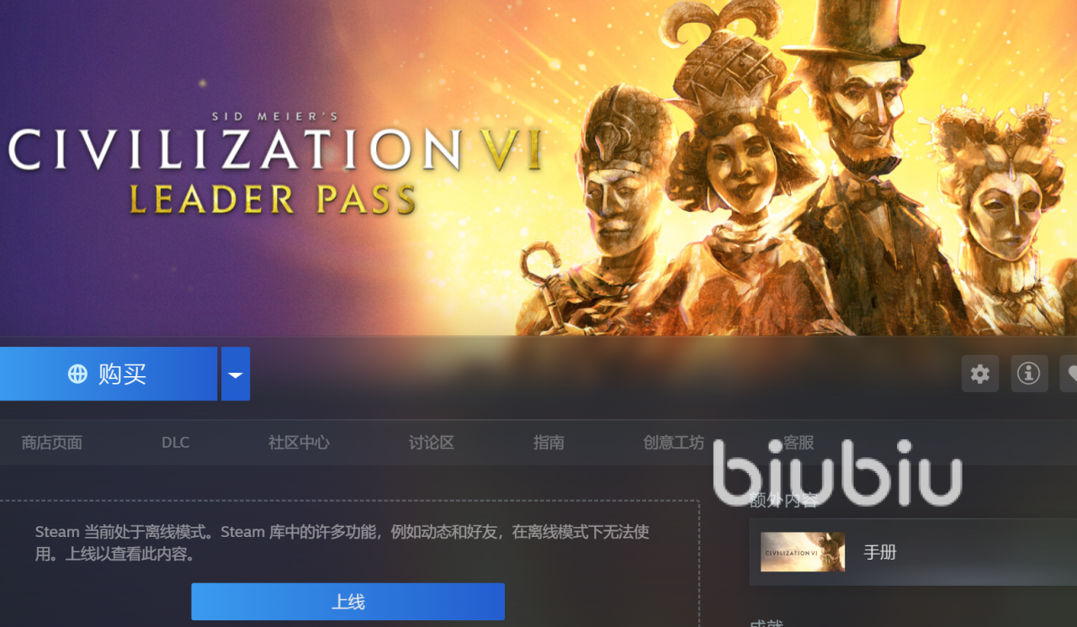The image size is (1077, 627).
Task: Open the 商店页面 tab
Action: tap(52, 443)
